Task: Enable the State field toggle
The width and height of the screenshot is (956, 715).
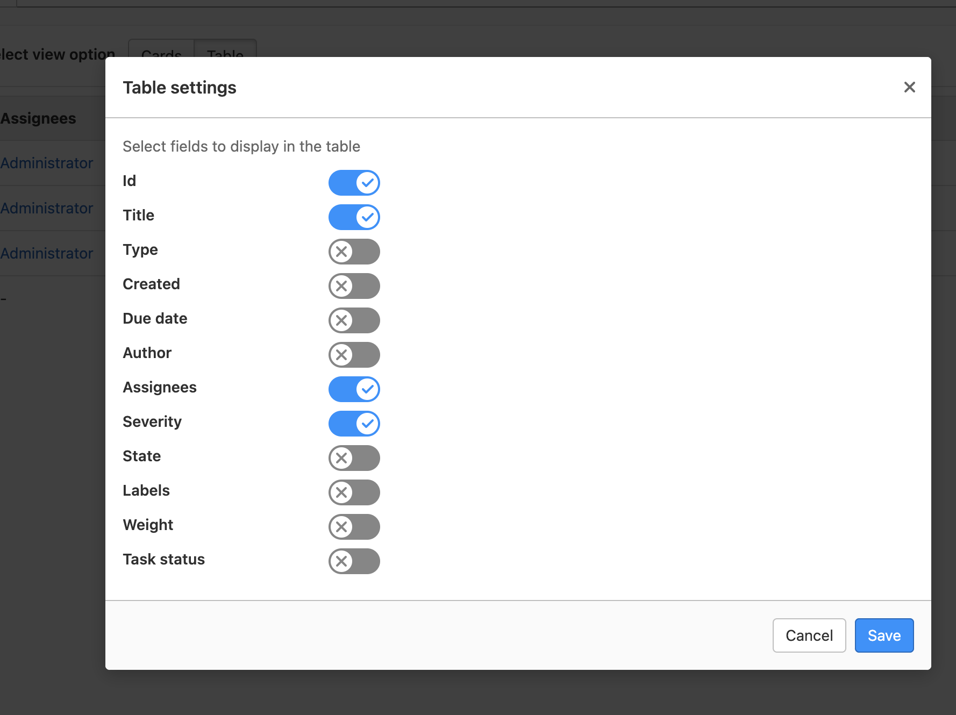Action: click(x=354, y=458)
